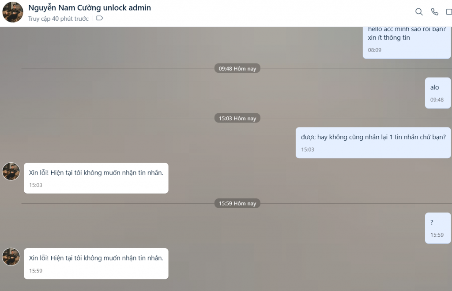Open the search messages magnifier icon

pos(419,12)
